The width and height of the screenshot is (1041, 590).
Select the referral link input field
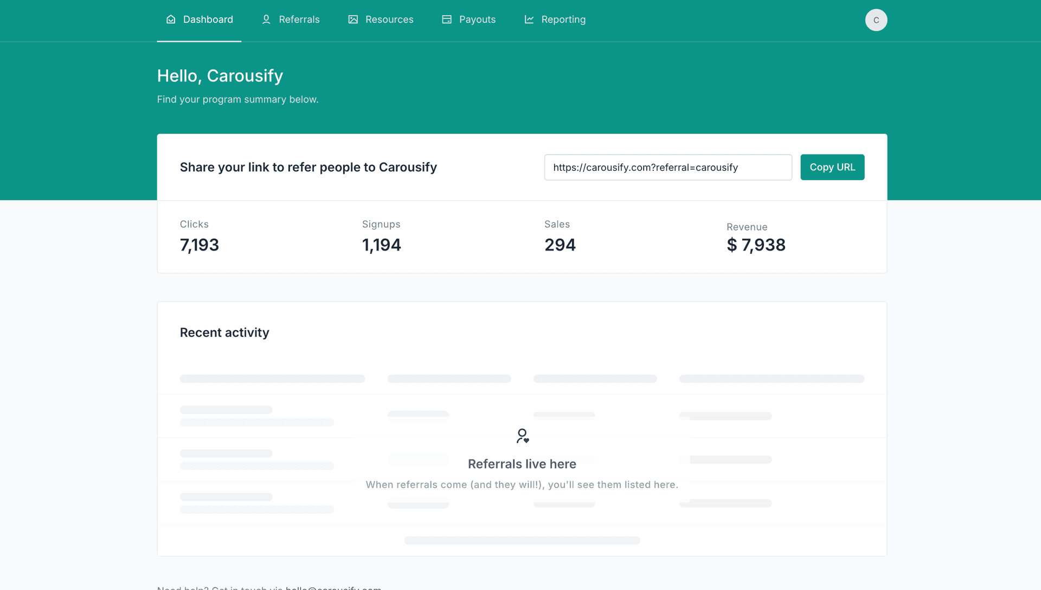click(668, 167)
